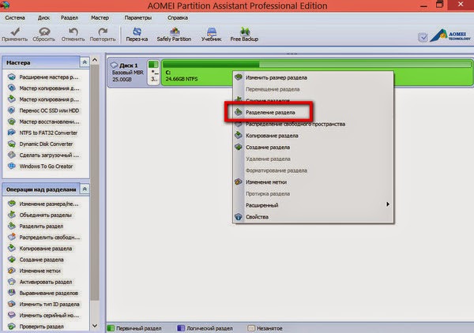Select Распределить свободн... in sidebar
This screenshot has height=333, width=474.
coord(44,238)
